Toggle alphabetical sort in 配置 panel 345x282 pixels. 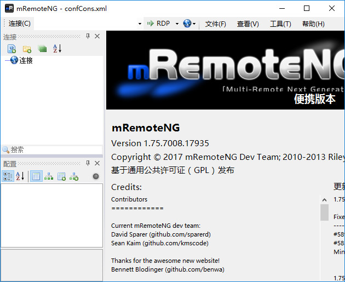[x=20, y=176]
